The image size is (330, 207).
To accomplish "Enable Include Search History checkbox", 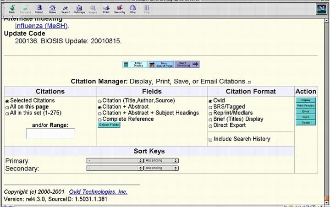I will pyautogui.click(x=210, y=139).
